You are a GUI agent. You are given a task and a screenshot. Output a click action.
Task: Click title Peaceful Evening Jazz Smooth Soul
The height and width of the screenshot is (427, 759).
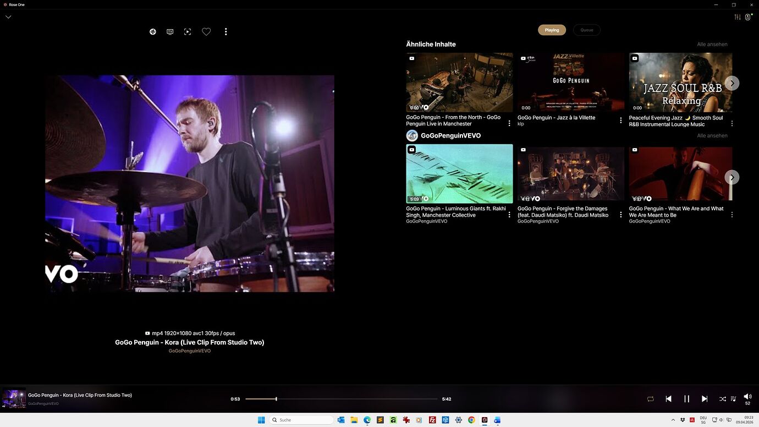676,121
